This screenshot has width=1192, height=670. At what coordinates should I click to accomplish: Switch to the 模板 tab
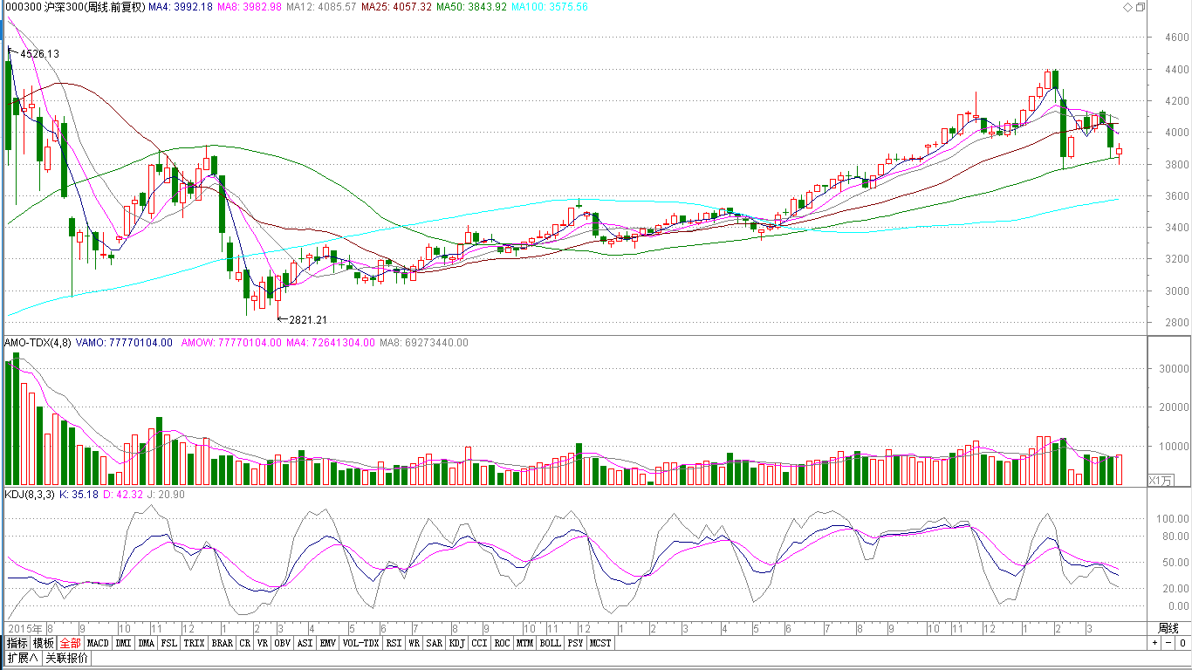44,643
